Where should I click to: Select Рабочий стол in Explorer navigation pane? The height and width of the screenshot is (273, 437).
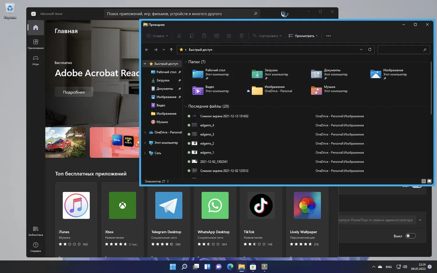pos(166,72)
